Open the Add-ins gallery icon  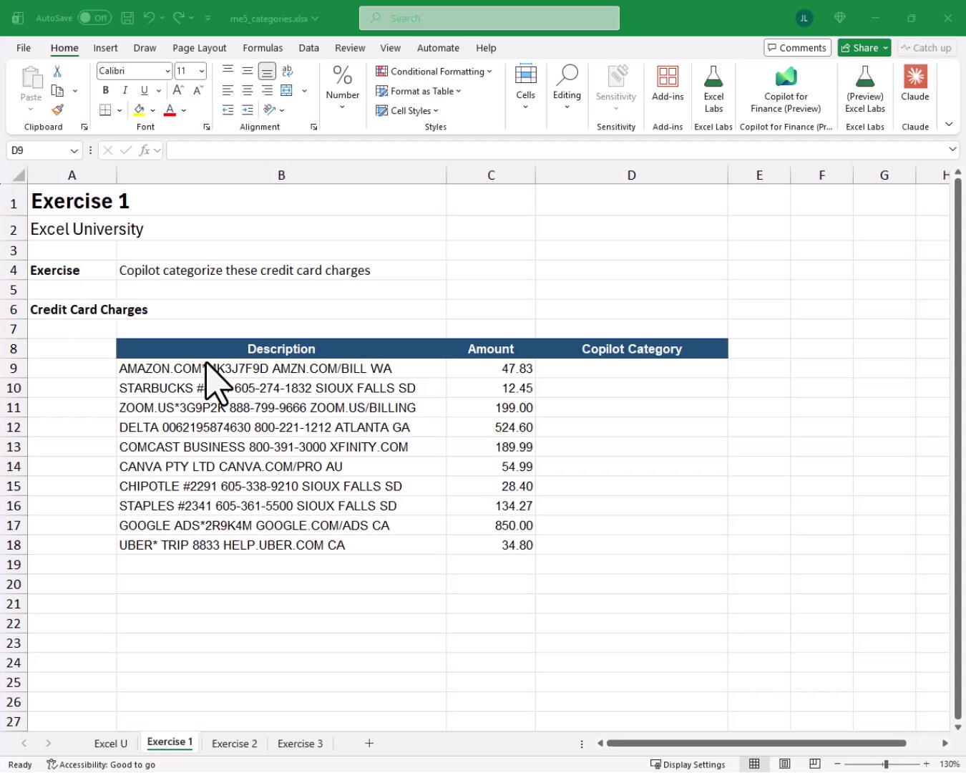coord(668,84)
